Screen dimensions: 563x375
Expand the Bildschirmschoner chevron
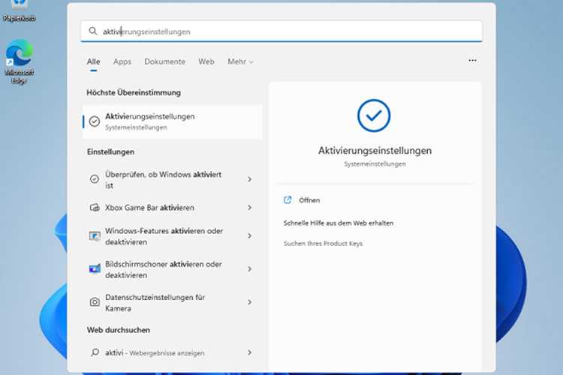(249, 268)
